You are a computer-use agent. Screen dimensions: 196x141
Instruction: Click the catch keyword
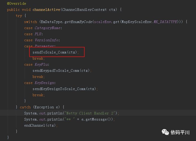25,107
